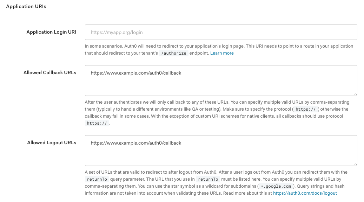Click the Application URIs section header
364x202 pixels.
click(26, 6)
